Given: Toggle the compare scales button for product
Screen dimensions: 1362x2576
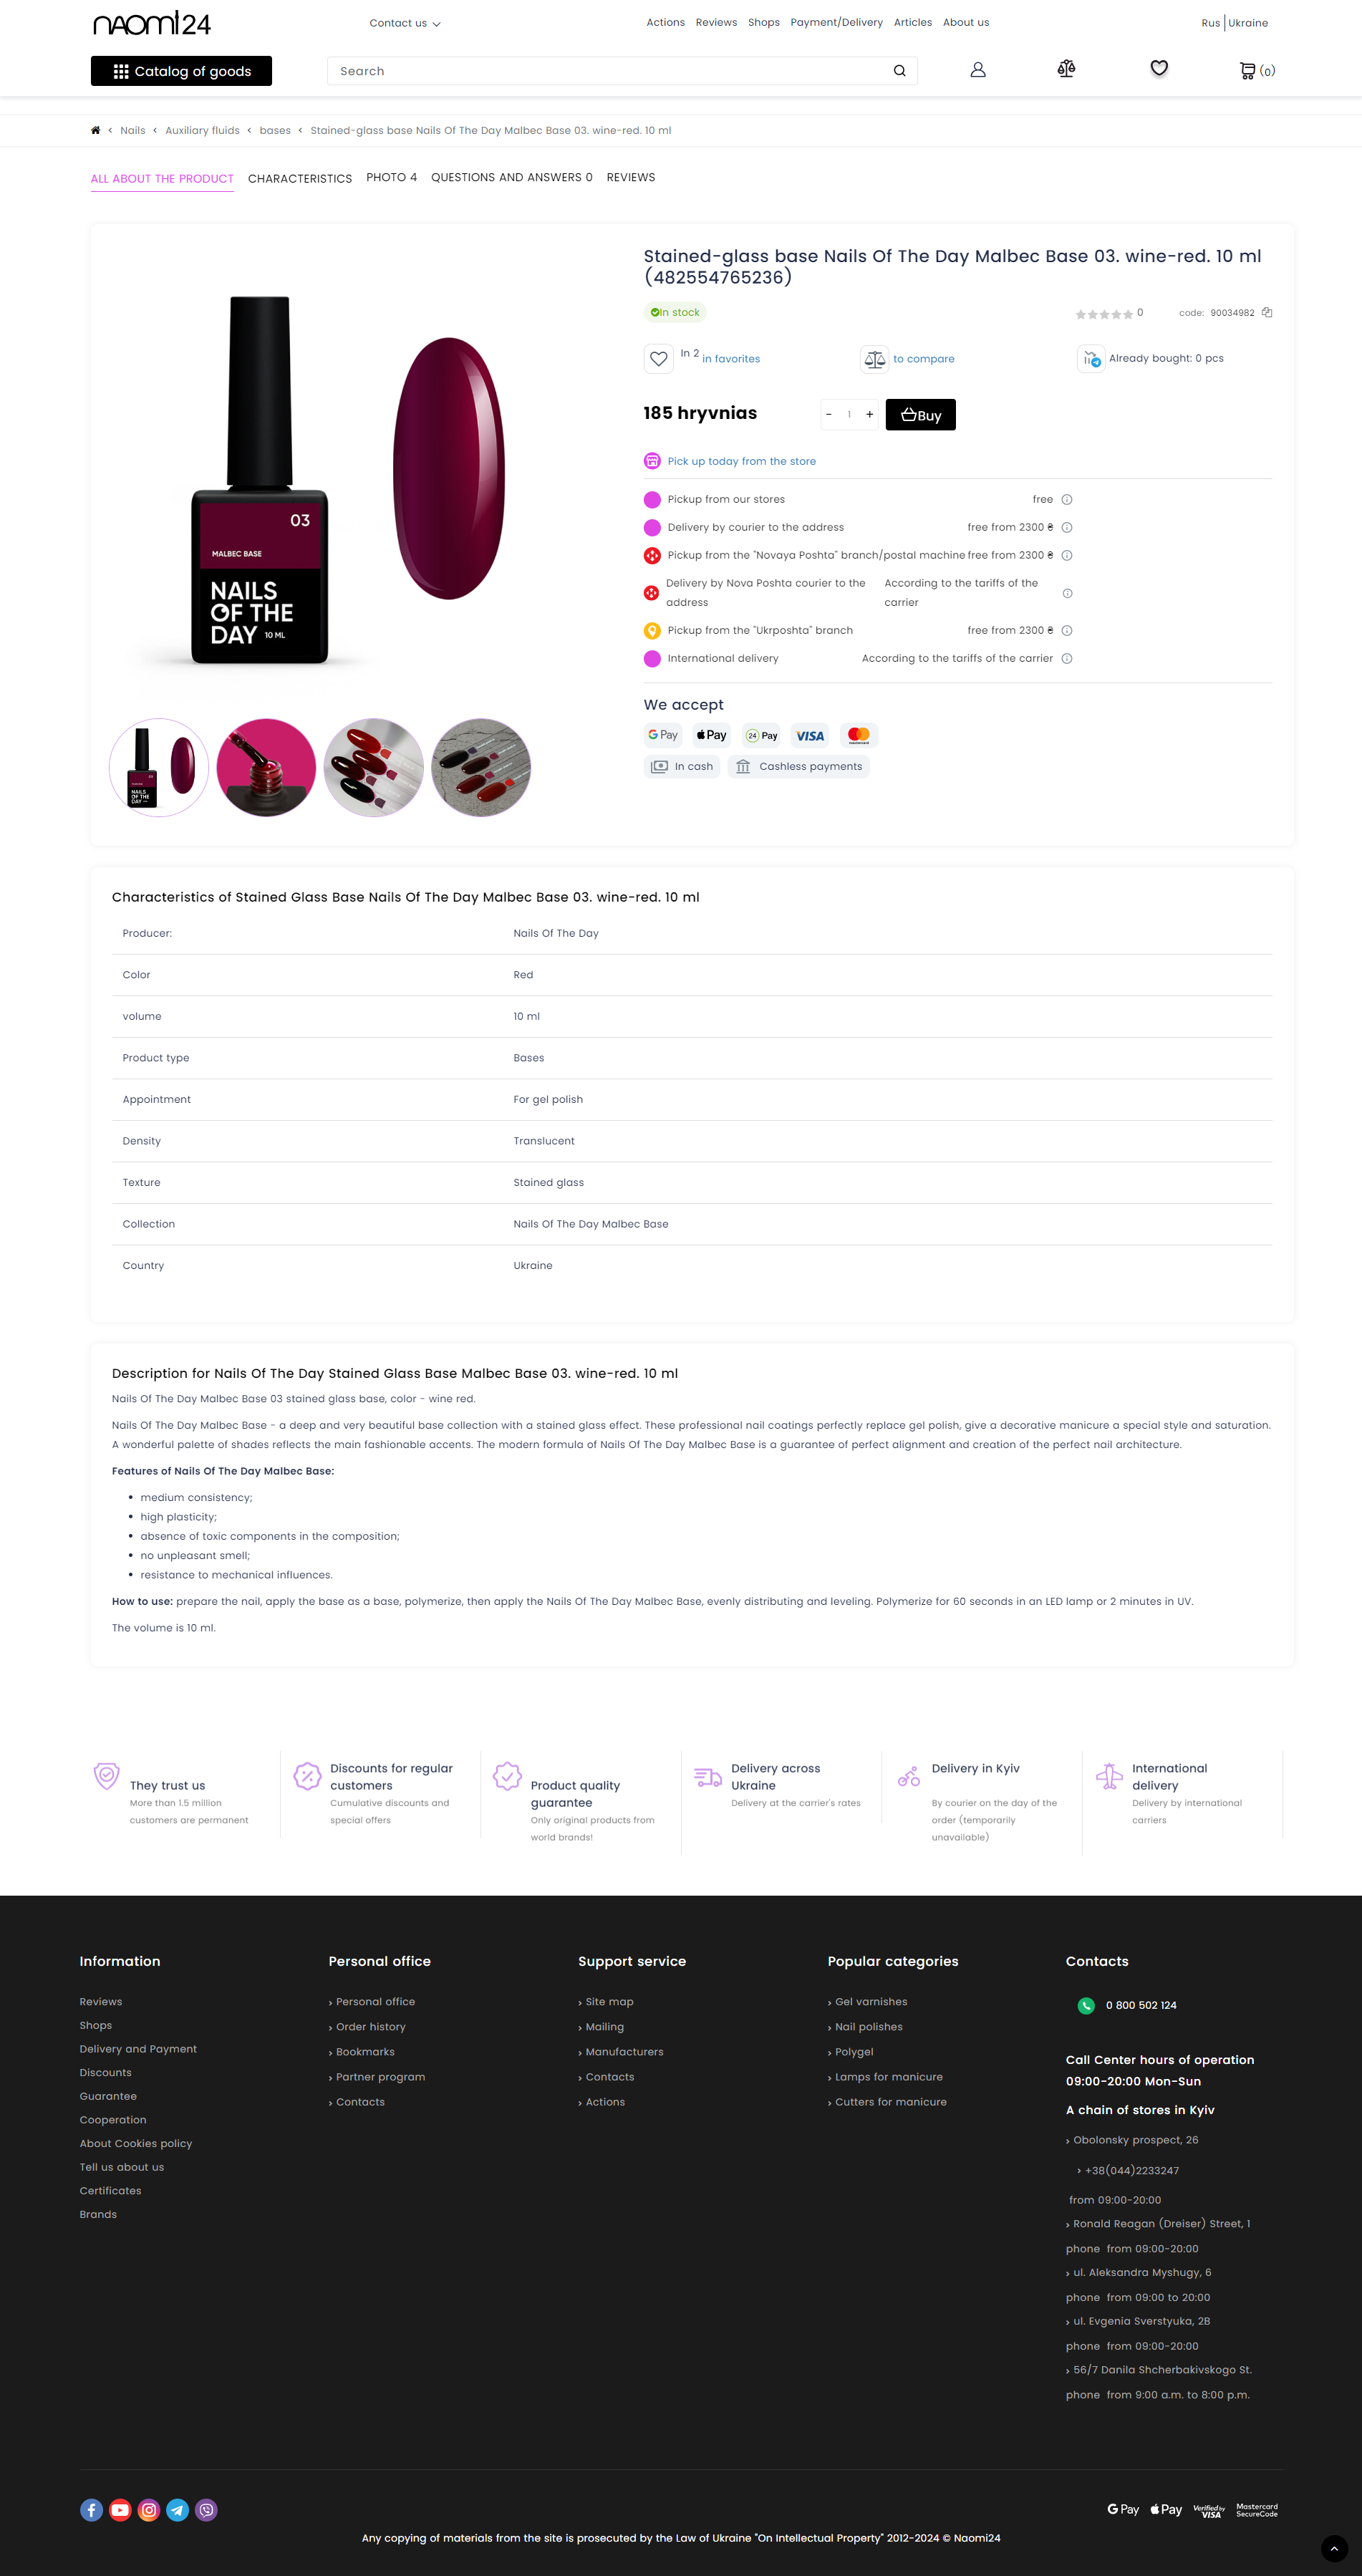Looking at the screenshot, I should 875,359.
